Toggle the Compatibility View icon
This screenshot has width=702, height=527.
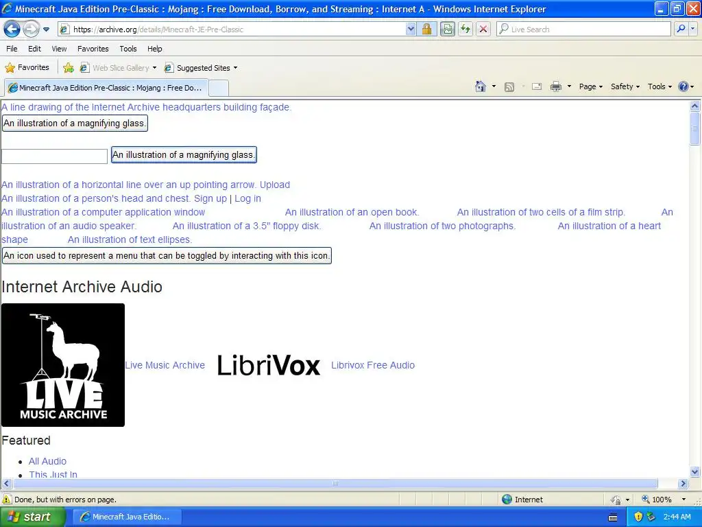point(447,30)
